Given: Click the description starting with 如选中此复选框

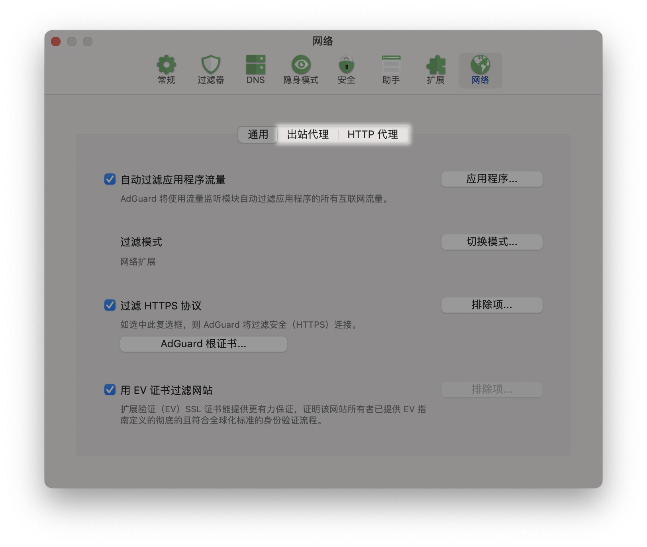Looking at the screenshot, I should 239,325.
